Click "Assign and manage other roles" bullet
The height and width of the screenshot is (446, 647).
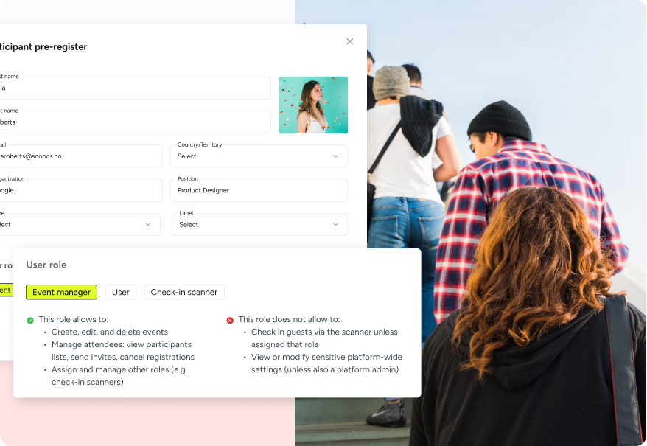pyautogui.click(x=119, y=376)
